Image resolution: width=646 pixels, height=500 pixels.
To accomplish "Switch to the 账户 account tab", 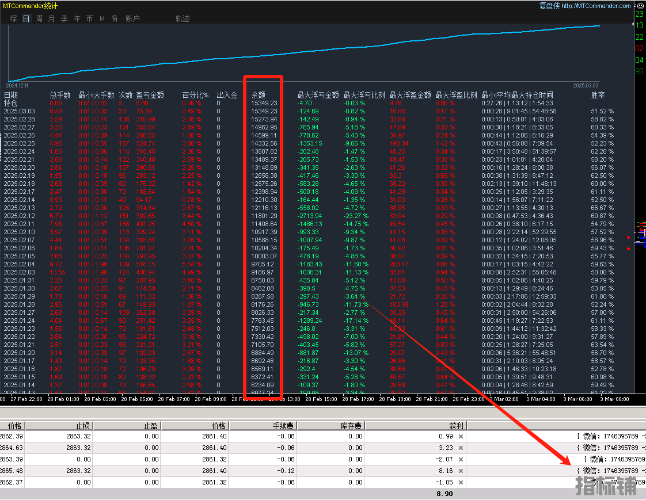I will pos(132,18).
